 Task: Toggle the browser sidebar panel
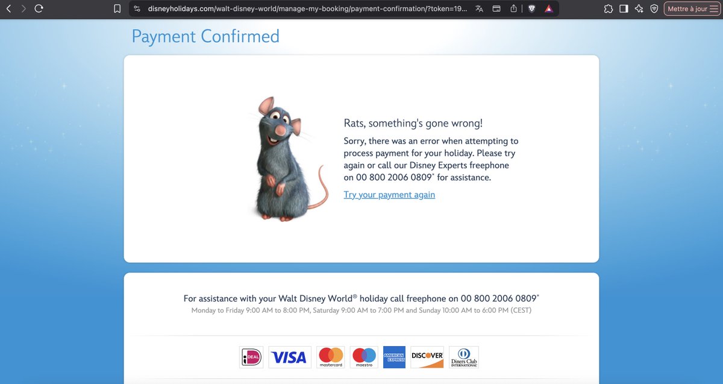pos(624,9)
